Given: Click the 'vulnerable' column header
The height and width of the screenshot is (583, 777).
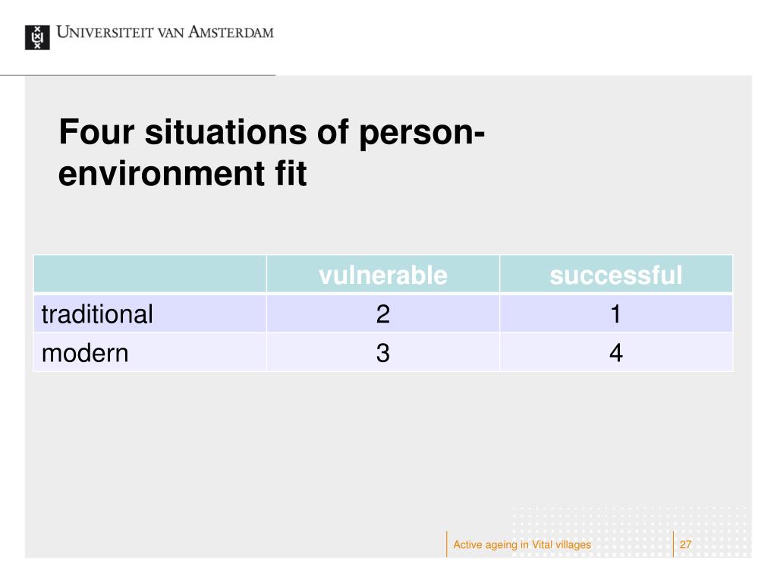Looking at the screenshot, I should click(x=383, y=275).
